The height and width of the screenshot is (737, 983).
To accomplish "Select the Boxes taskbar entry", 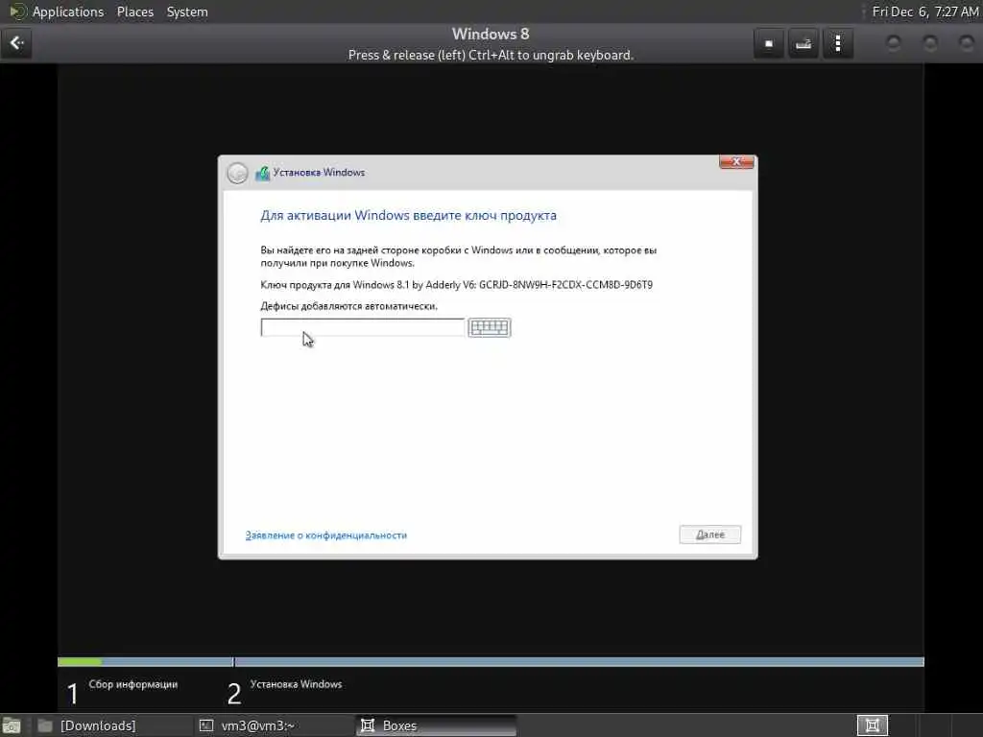I will (x=435, y=725).
